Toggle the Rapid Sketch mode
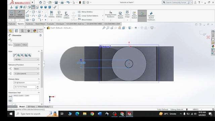Screen dimensions: 215x121 pos(134,15)
